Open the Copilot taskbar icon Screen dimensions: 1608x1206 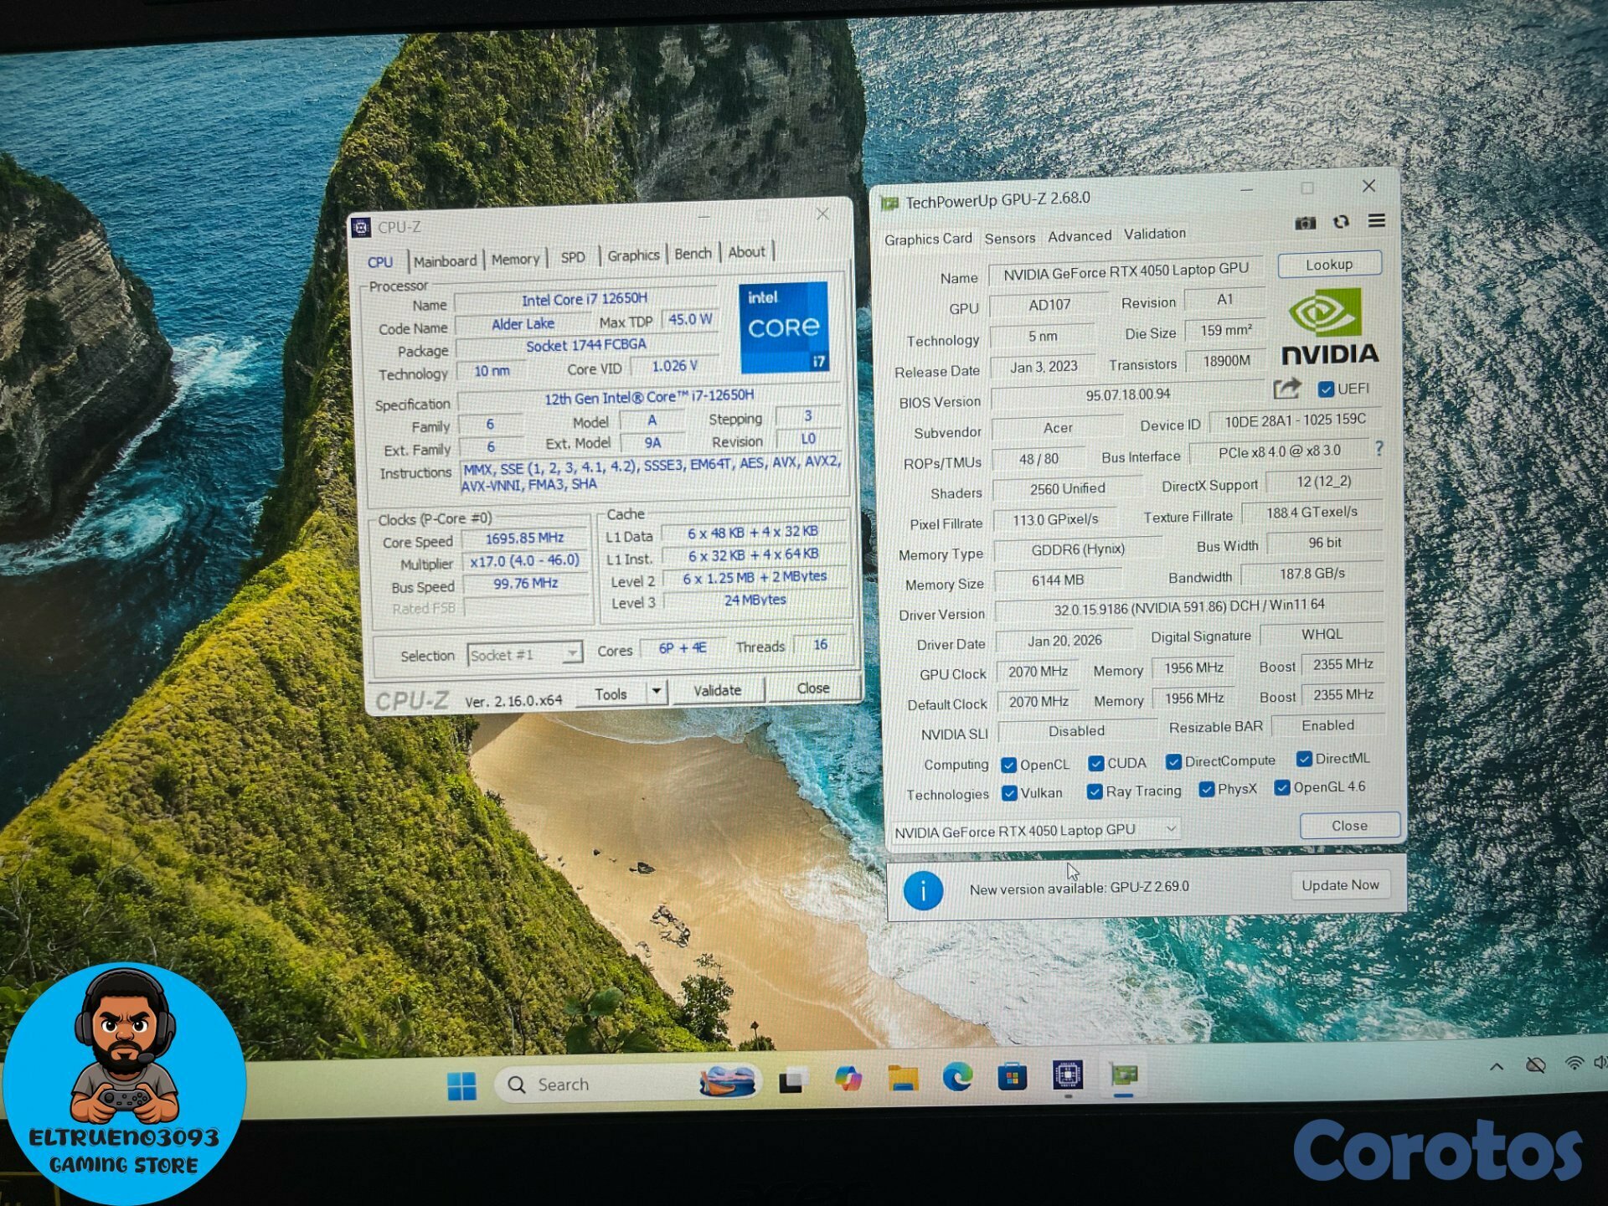[848, 1079]
